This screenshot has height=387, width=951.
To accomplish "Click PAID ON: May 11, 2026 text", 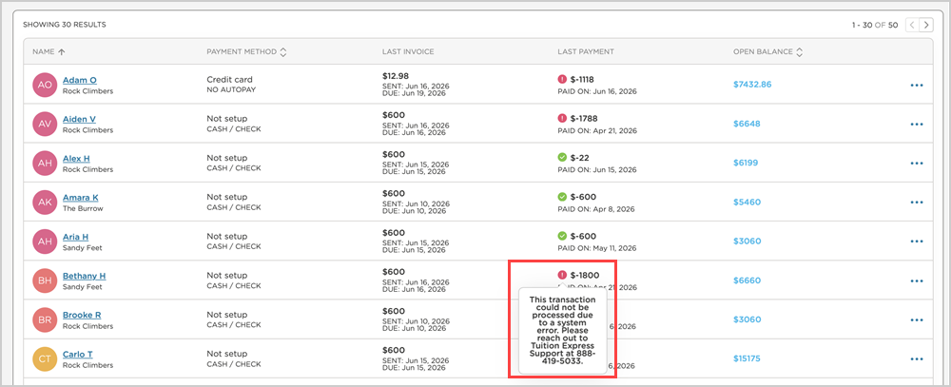I will 597,248.
